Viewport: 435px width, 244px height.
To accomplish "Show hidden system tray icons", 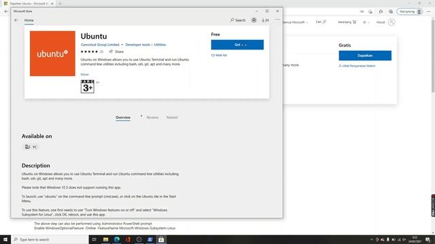I will [372, 239].
